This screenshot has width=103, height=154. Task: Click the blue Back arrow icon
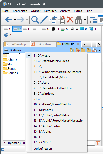8,20
